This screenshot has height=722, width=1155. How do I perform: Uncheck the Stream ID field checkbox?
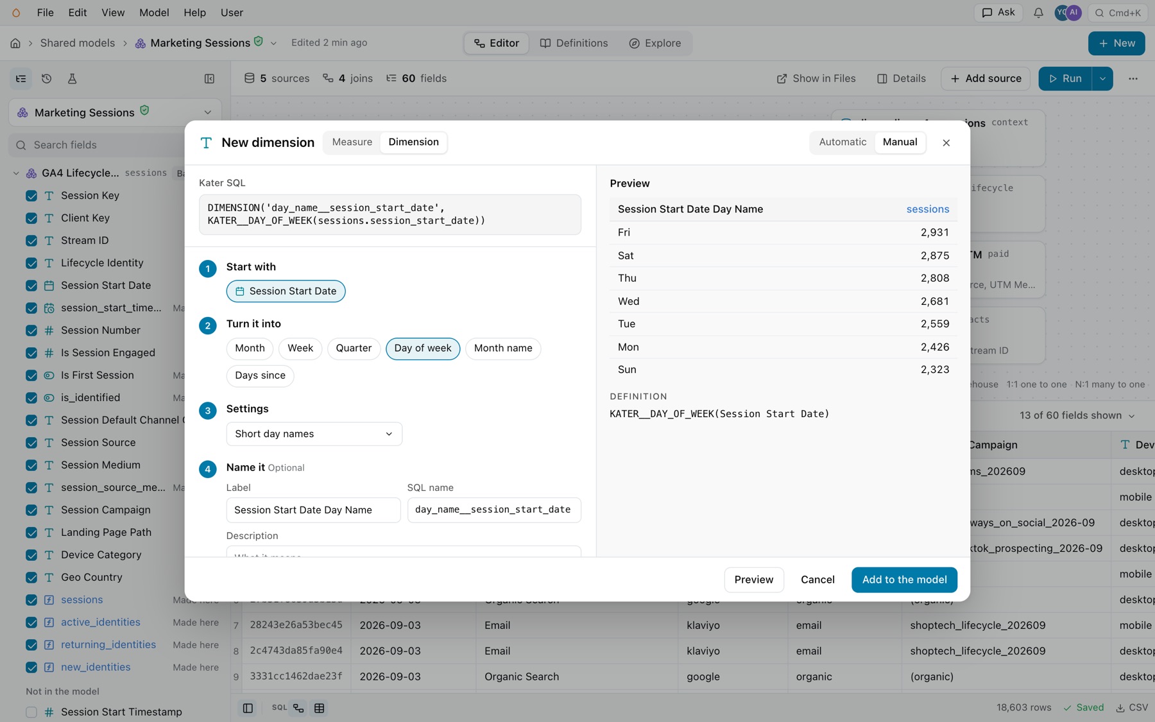point(31,241)
